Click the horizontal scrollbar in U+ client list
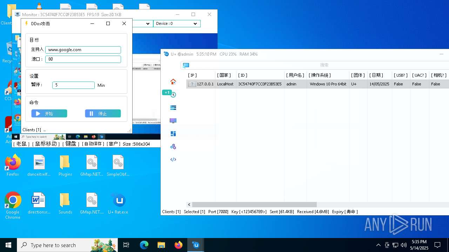Image resolution: width=449 pixels, height=252 pixels. coord(254,204)
